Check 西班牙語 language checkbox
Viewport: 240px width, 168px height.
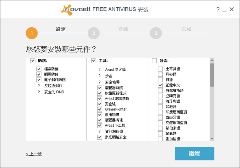point(160,117)
